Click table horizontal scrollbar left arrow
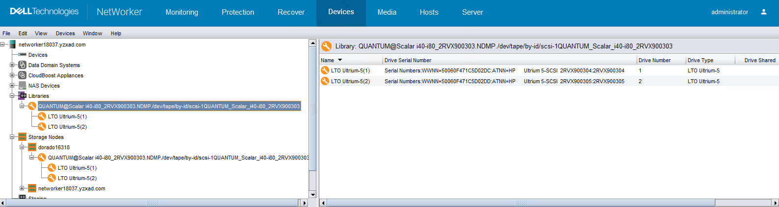This screenshot has width=779, height=207. coord(323,203)
